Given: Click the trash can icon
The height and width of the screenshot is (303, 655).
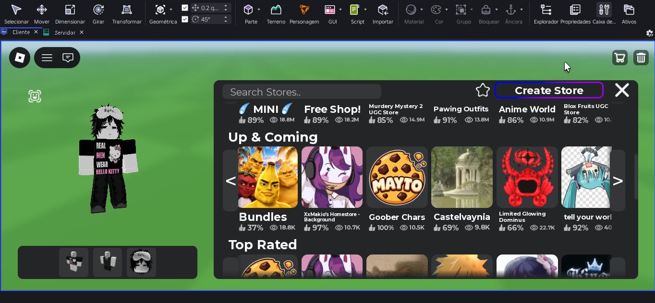Looking at the screenshot, I should [641, 58].
